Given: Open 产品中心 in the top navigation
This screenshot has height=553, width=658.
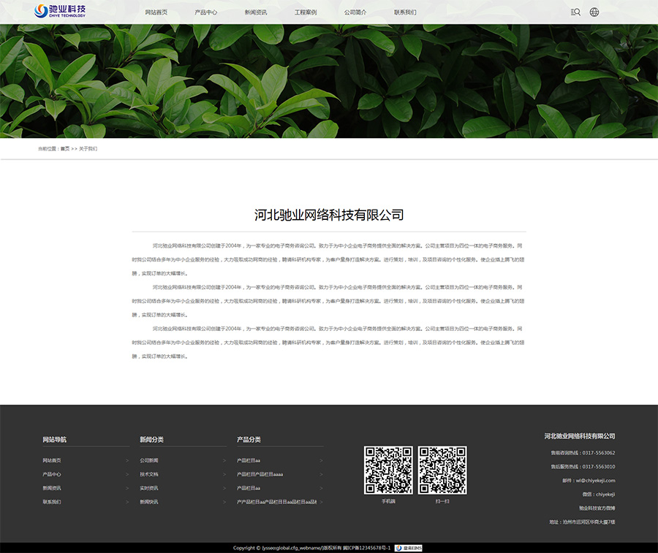Looking at the screenshot, I should coord(205,12).
